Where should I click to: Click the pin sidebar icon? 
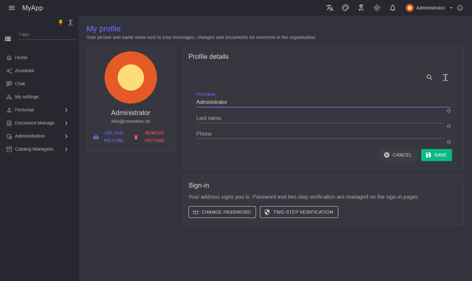tap(61, 23)
